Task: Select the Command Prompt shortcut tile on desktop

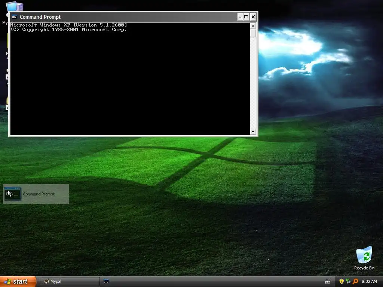Action: point(36,194)
